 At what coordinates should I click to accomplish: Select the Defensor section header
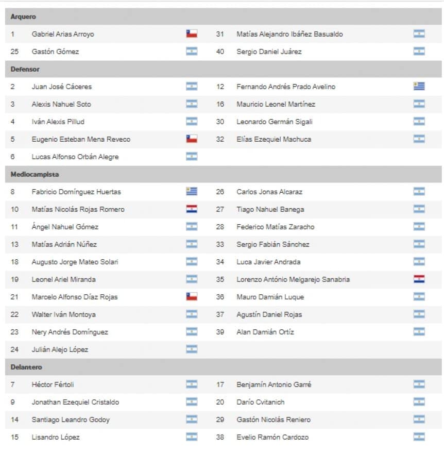point(25,69)
